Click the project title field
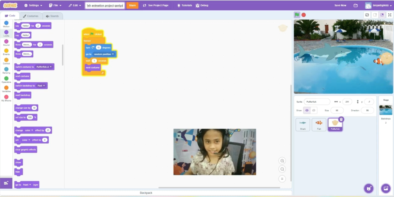Image resolution: width=394 pixels, height=197 pixels. (x=105, y=5)
